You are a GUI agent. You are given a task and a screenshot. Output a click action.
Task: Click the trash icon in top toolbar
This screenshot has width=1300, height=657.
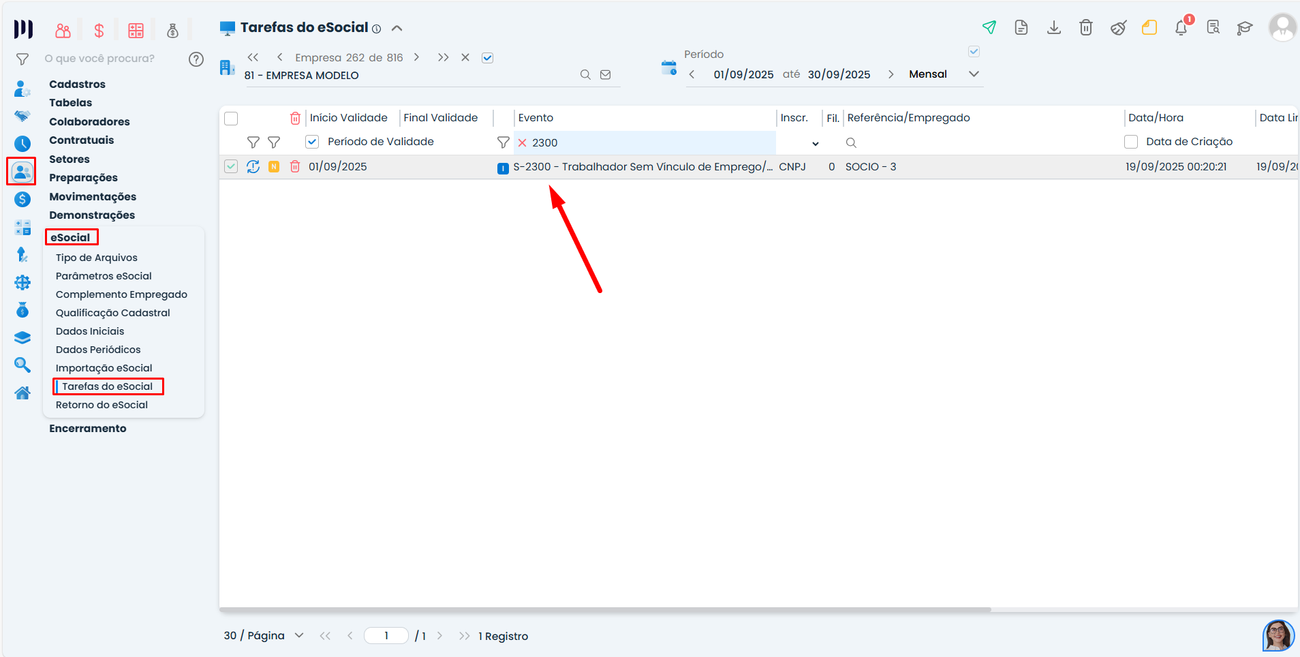pos(1086,27)
